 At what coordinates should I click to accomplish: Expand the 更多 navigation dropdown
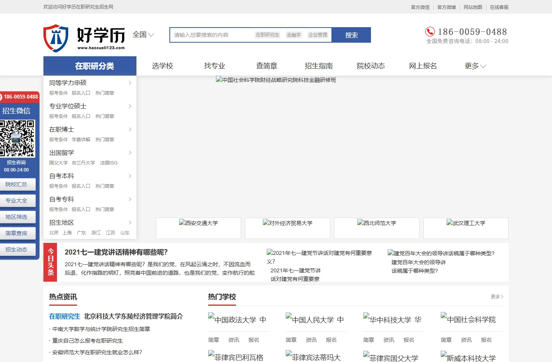click(x=475, y=66)
